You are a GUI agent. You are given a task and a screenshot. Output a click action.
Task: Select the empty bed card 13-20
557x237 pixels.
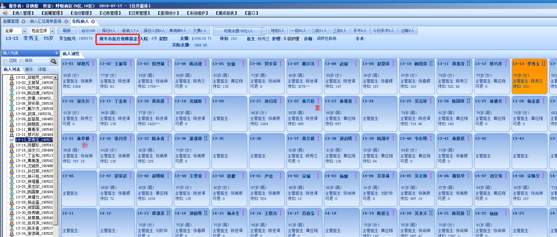[x=229, y=114]
